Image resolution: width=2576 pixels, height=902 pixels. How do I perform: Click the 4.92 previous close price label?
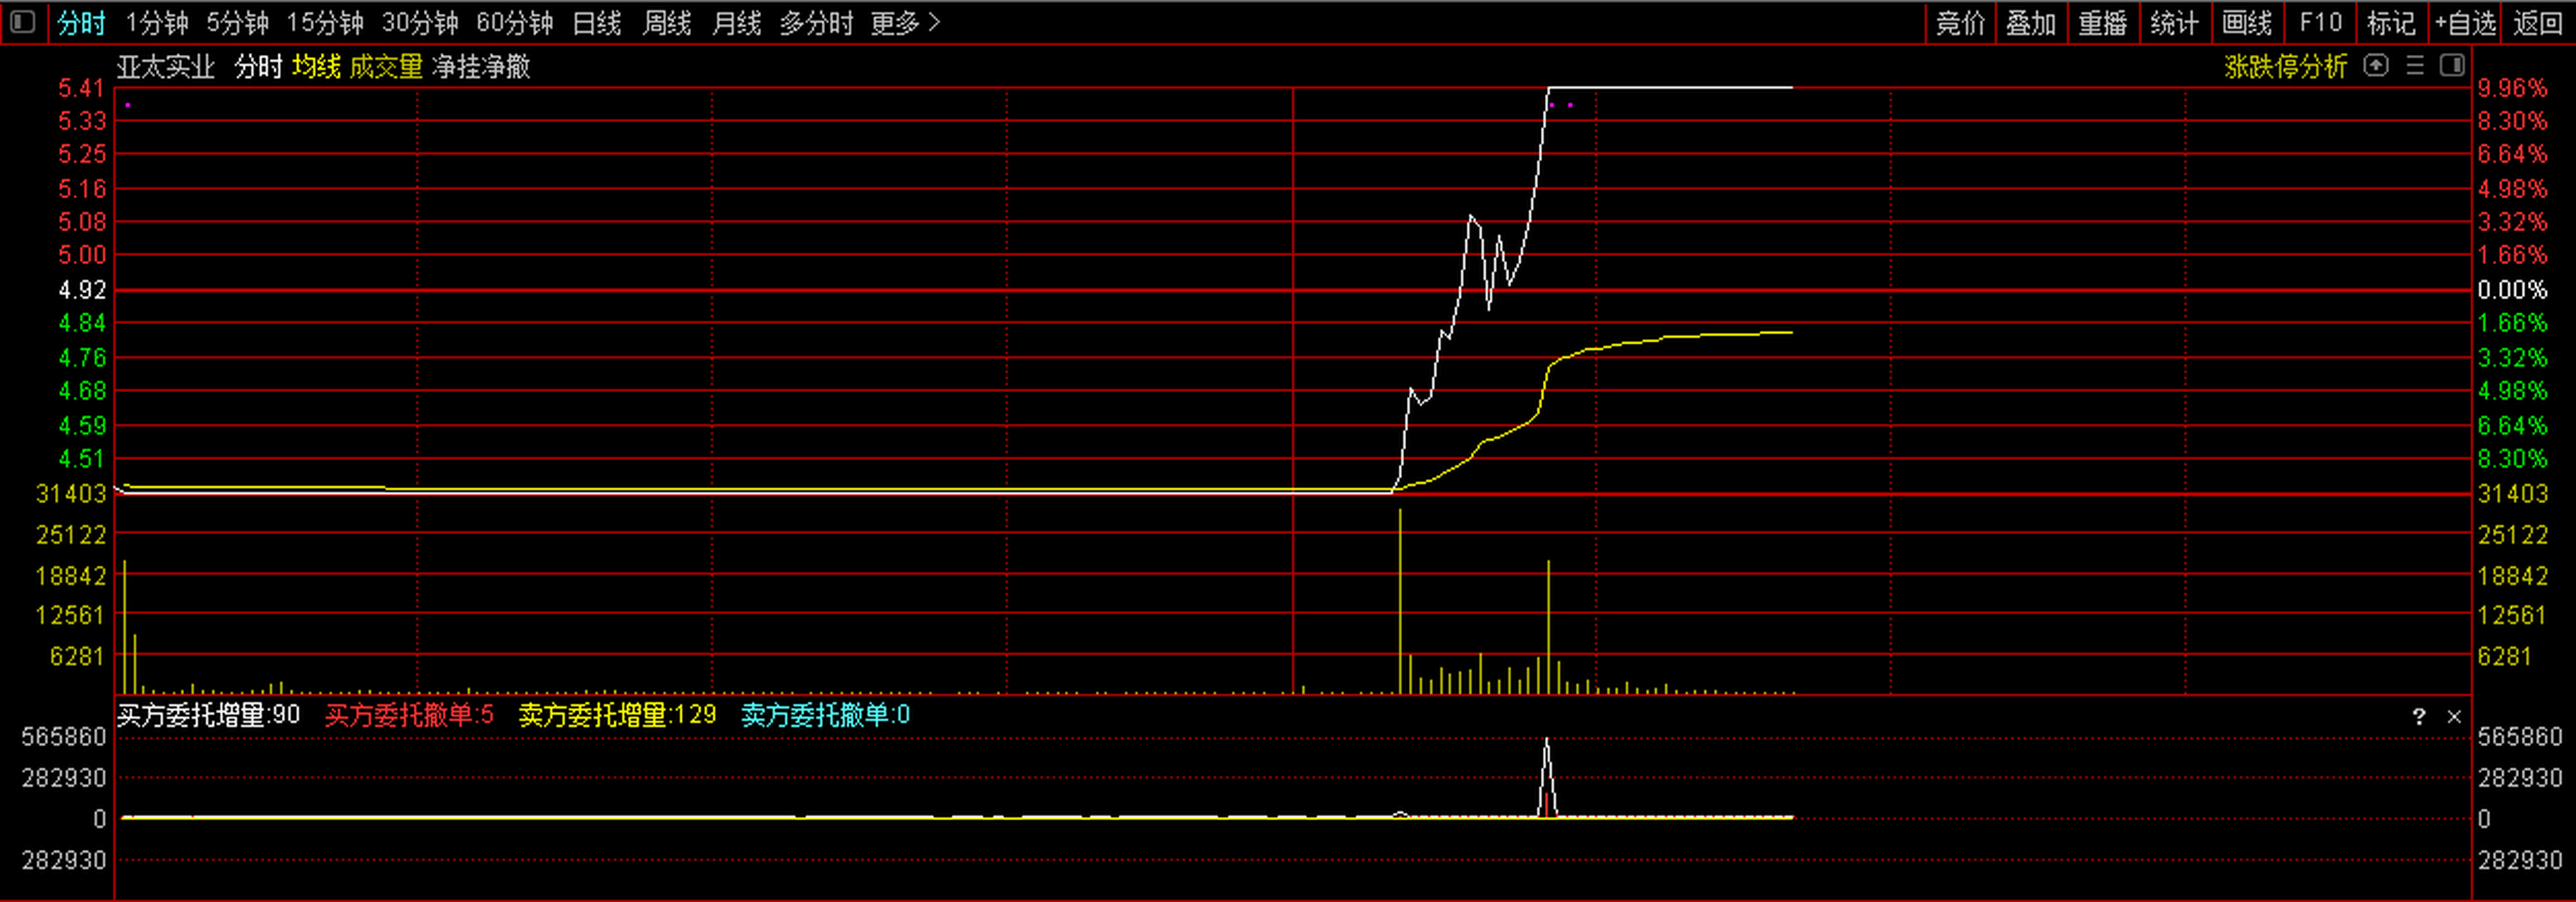click(x=81, y=290)
